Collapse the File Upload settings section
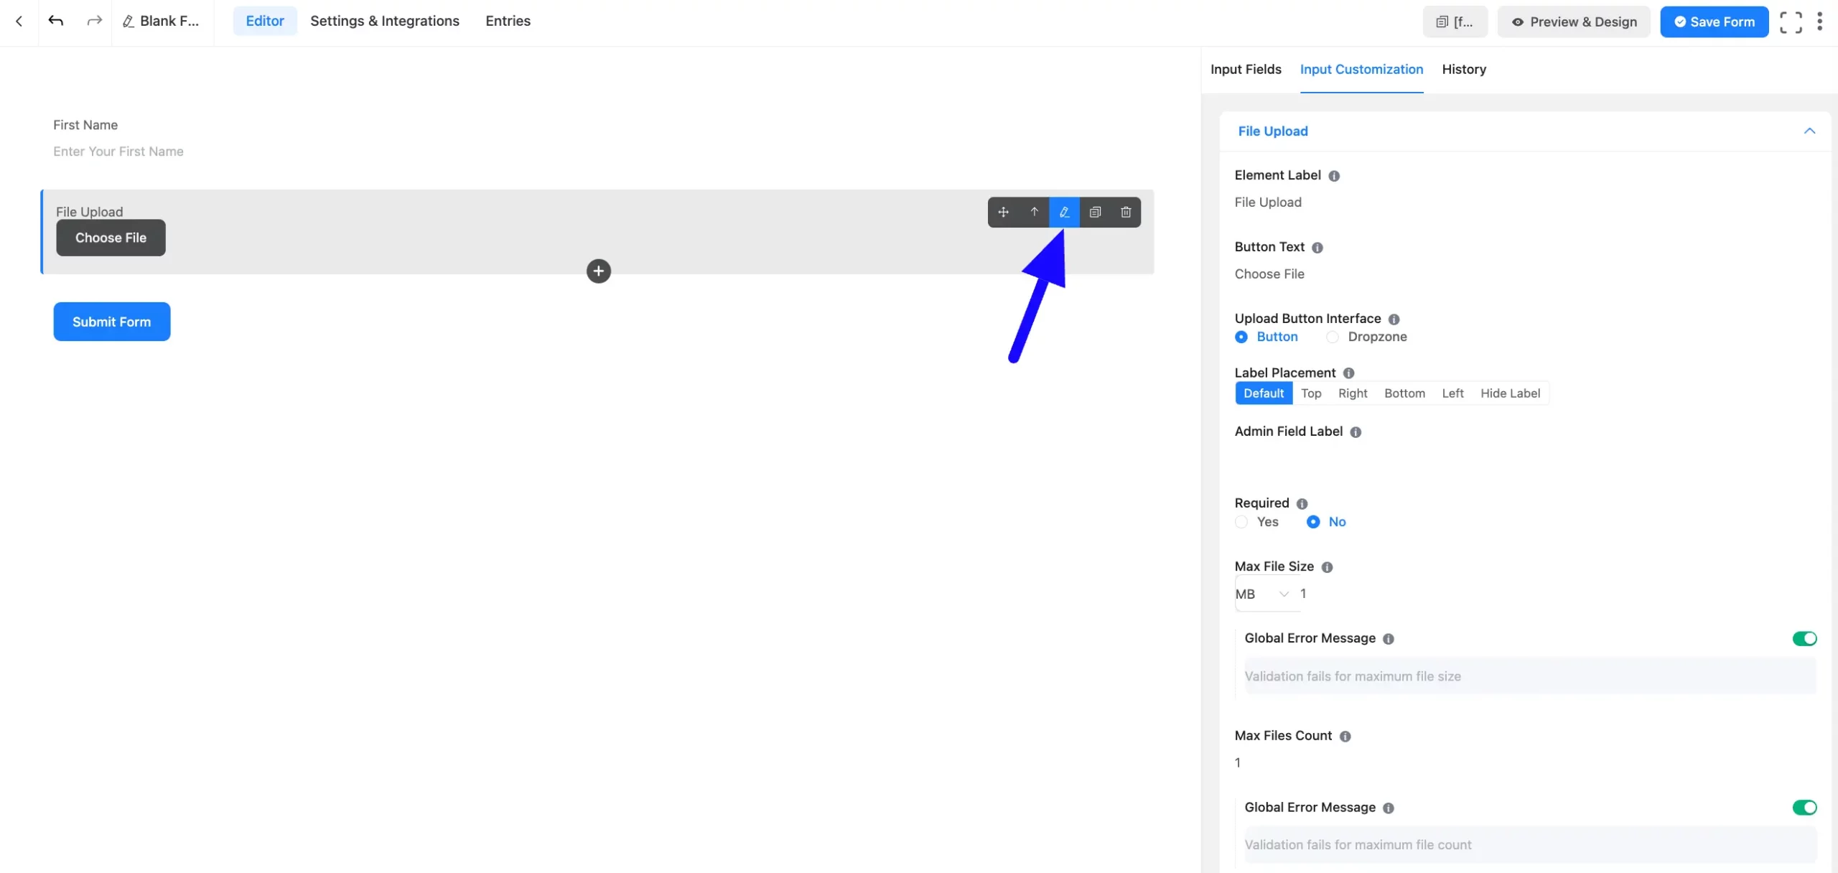The height and width of the screenshot is (873, 1838). click(1809, 131)
